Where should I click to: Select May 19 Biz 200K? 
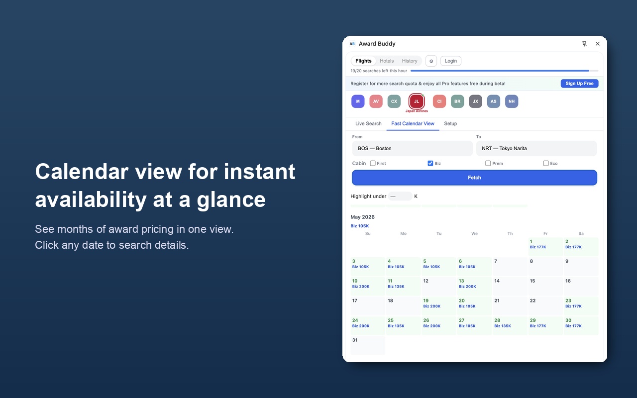439,306
